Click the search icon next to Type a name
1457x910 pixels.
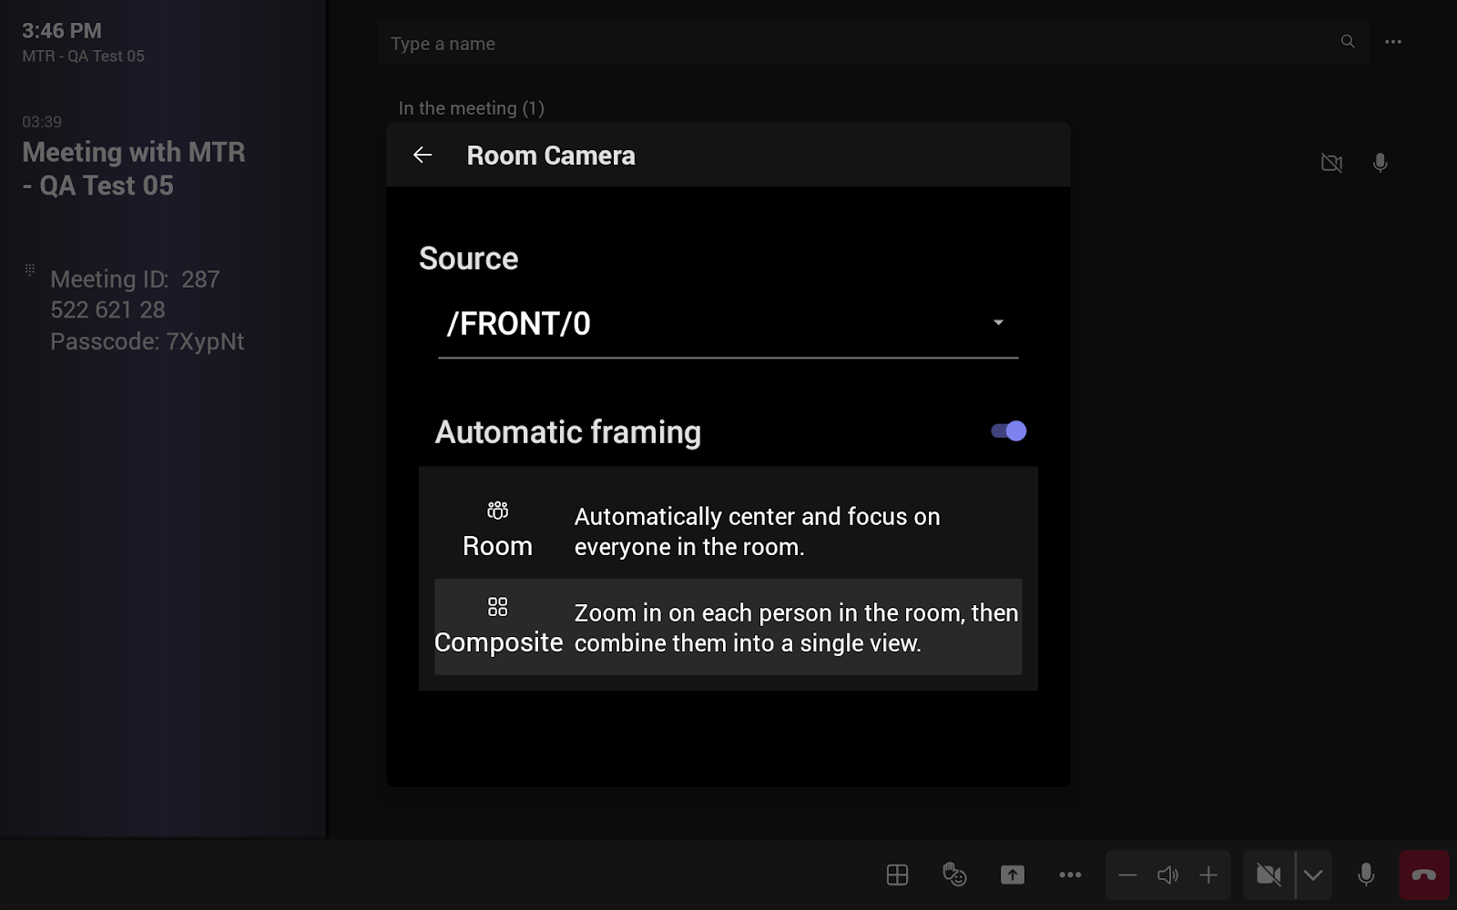pyautogui.click(x=1347, y=42)
